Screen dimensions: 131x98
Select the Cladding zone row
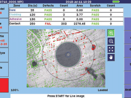pos(66,15)
